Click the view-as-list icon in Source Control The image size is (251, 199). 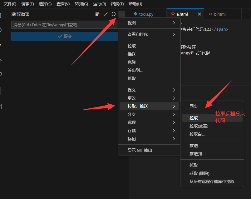(x=97, y=14)
